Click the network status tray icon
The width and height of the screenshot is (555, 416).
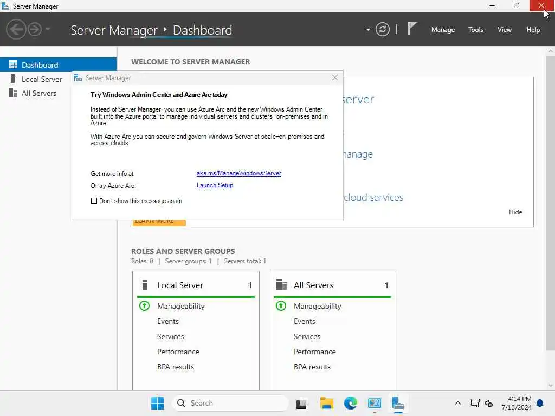(x=475, y=403)
